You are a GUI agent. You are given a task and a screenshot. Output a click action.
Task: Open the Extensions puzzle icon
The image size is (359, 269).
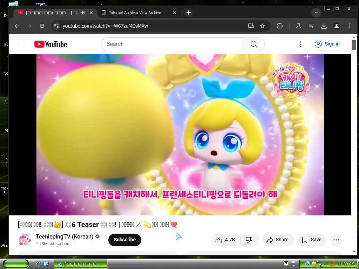(x=280, y=26)
